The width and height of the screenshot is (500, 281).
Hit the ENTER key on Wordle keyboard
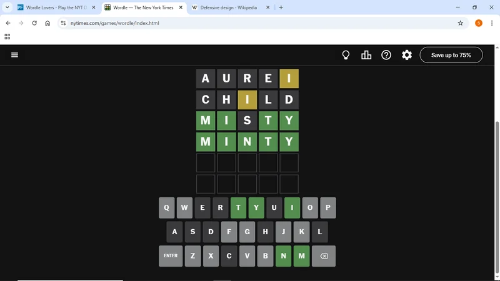(171, 256)
